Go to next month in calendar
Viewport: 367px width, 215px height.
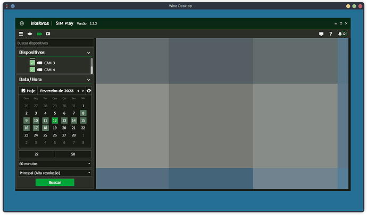click(x=83, y=91)
